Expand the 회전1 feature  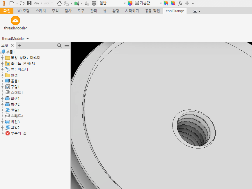pyautogui.click(x=2, y=98)
